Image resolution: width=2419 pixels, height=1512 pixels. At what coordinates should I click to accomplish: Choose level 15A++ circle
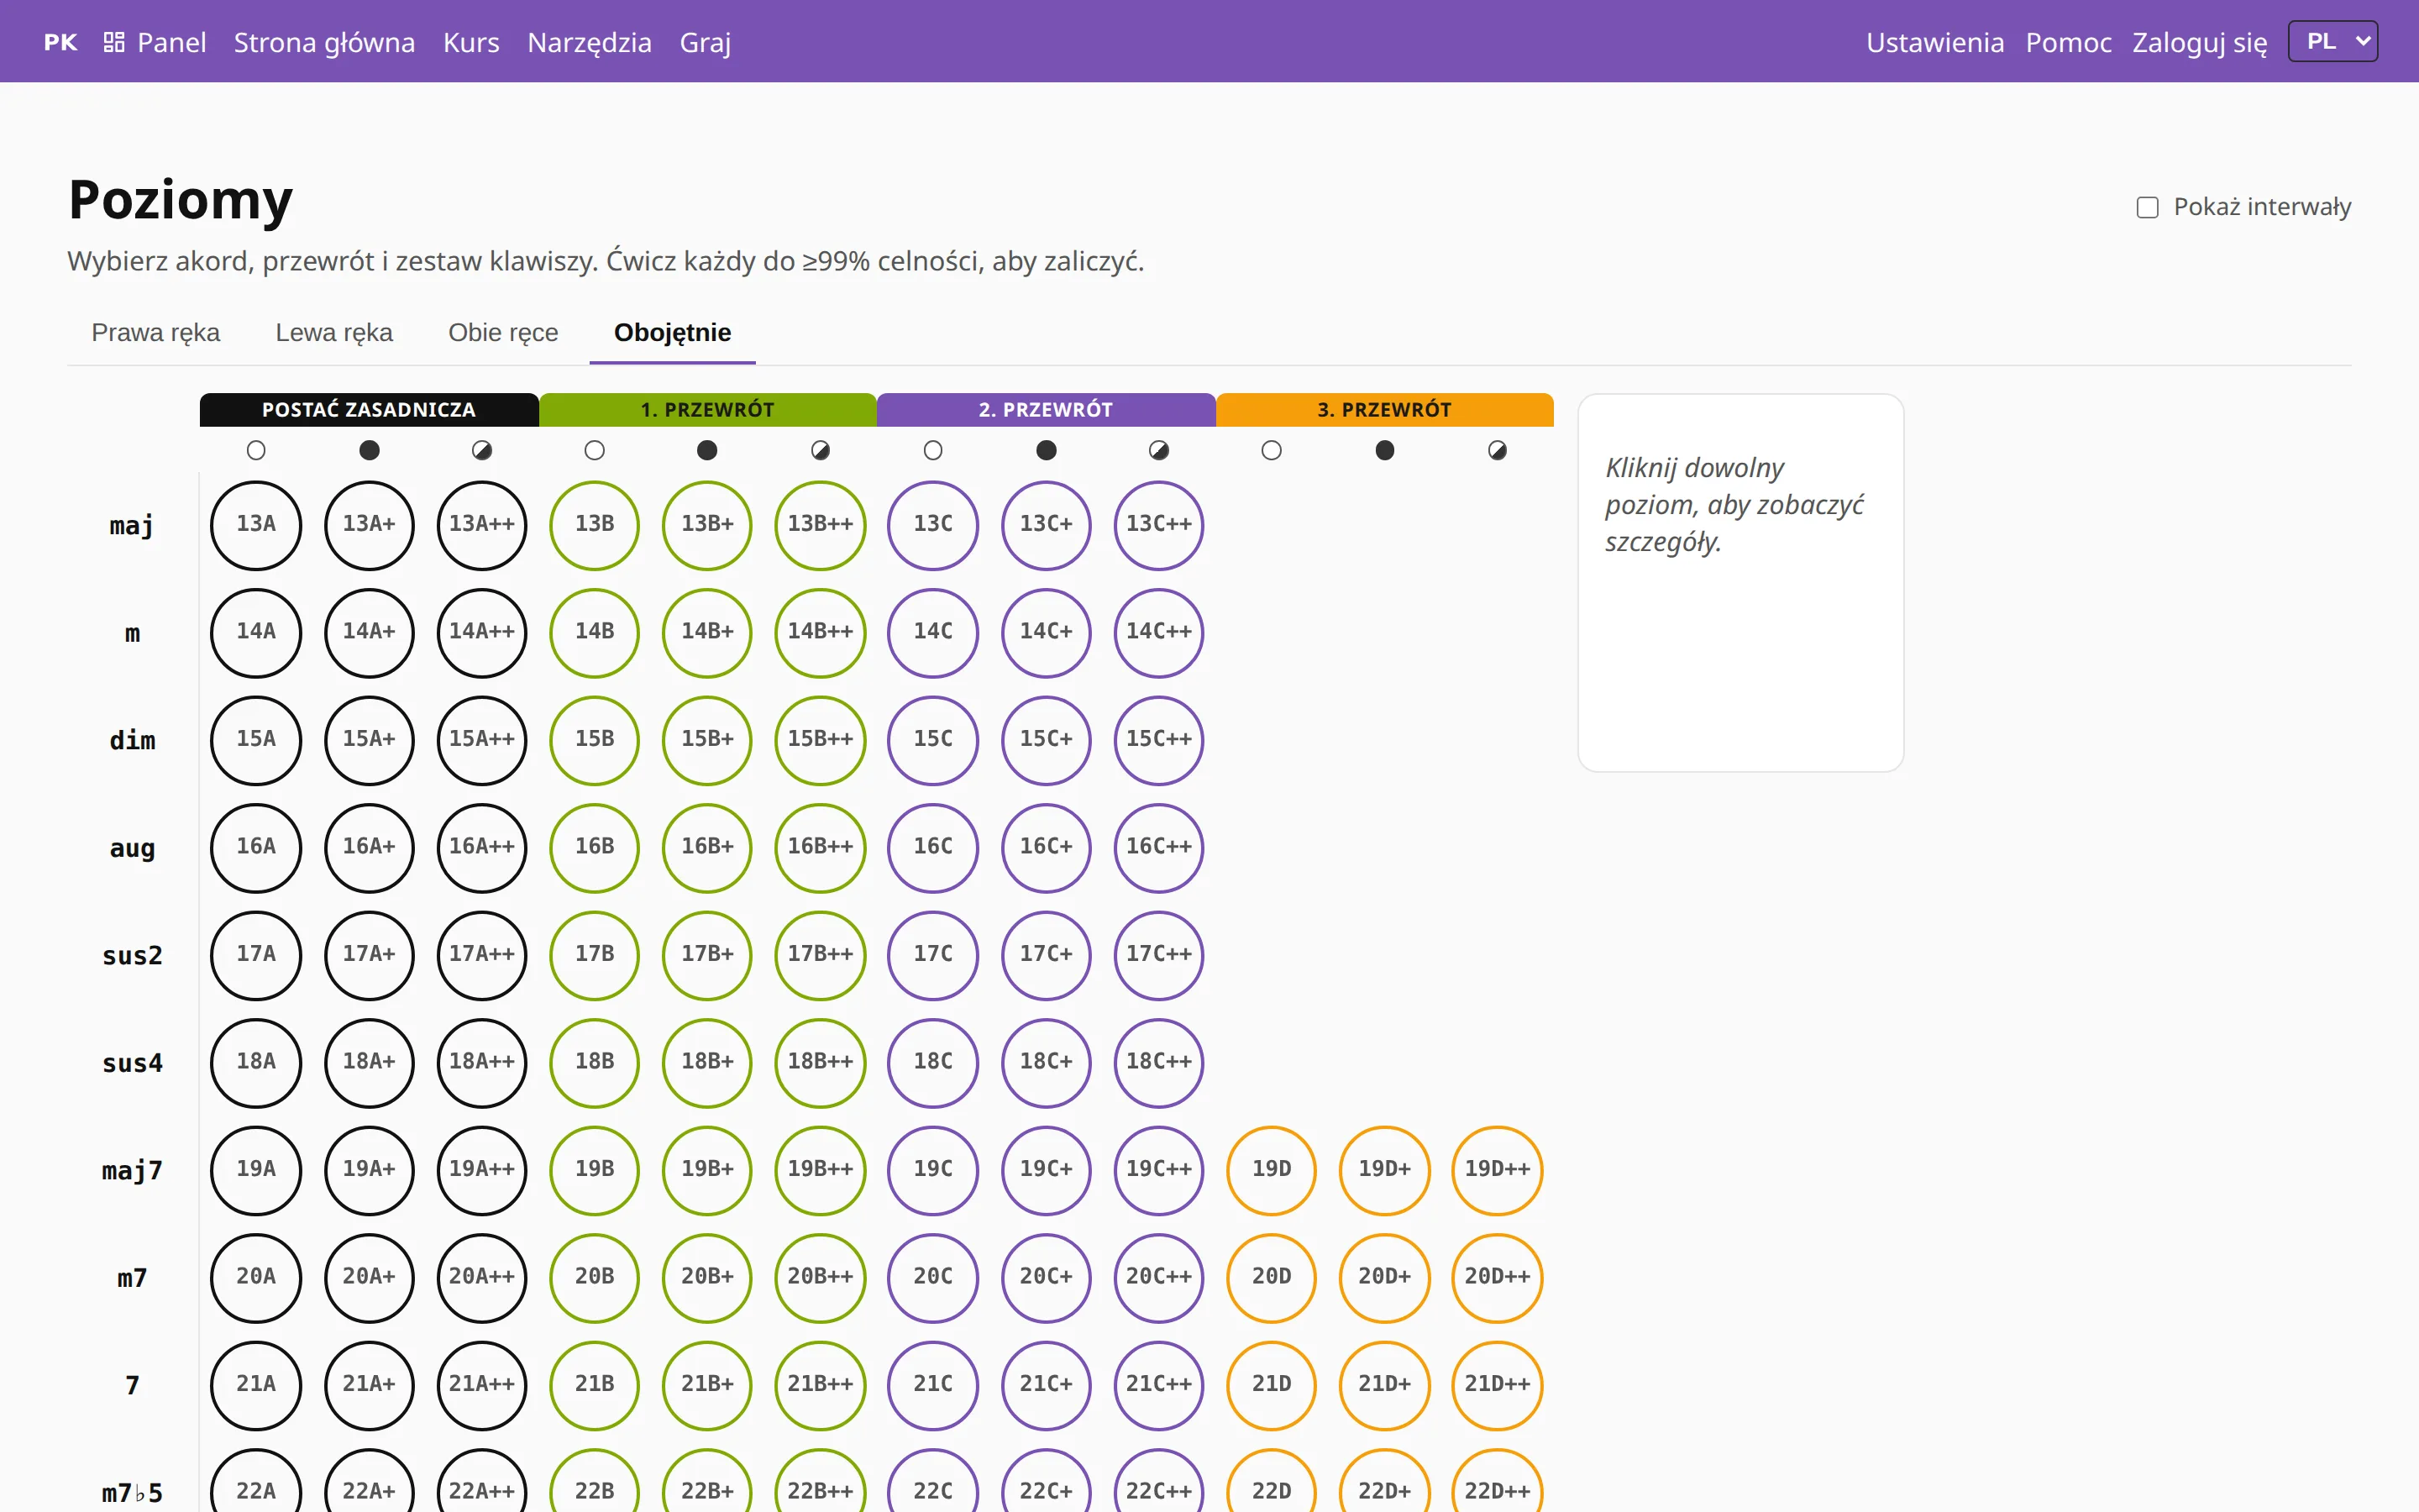[x=482, y=740]
